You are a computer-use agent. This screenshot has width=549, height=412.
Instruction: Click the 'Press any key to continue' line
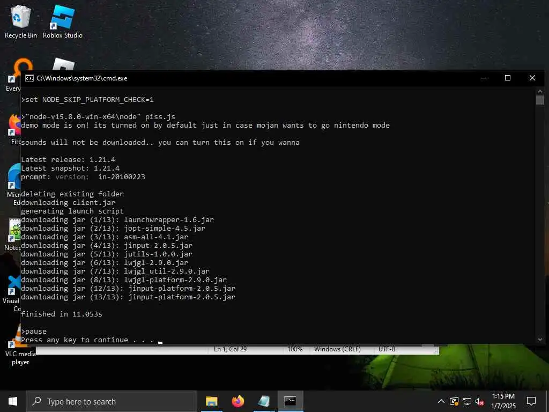[87, 340]
